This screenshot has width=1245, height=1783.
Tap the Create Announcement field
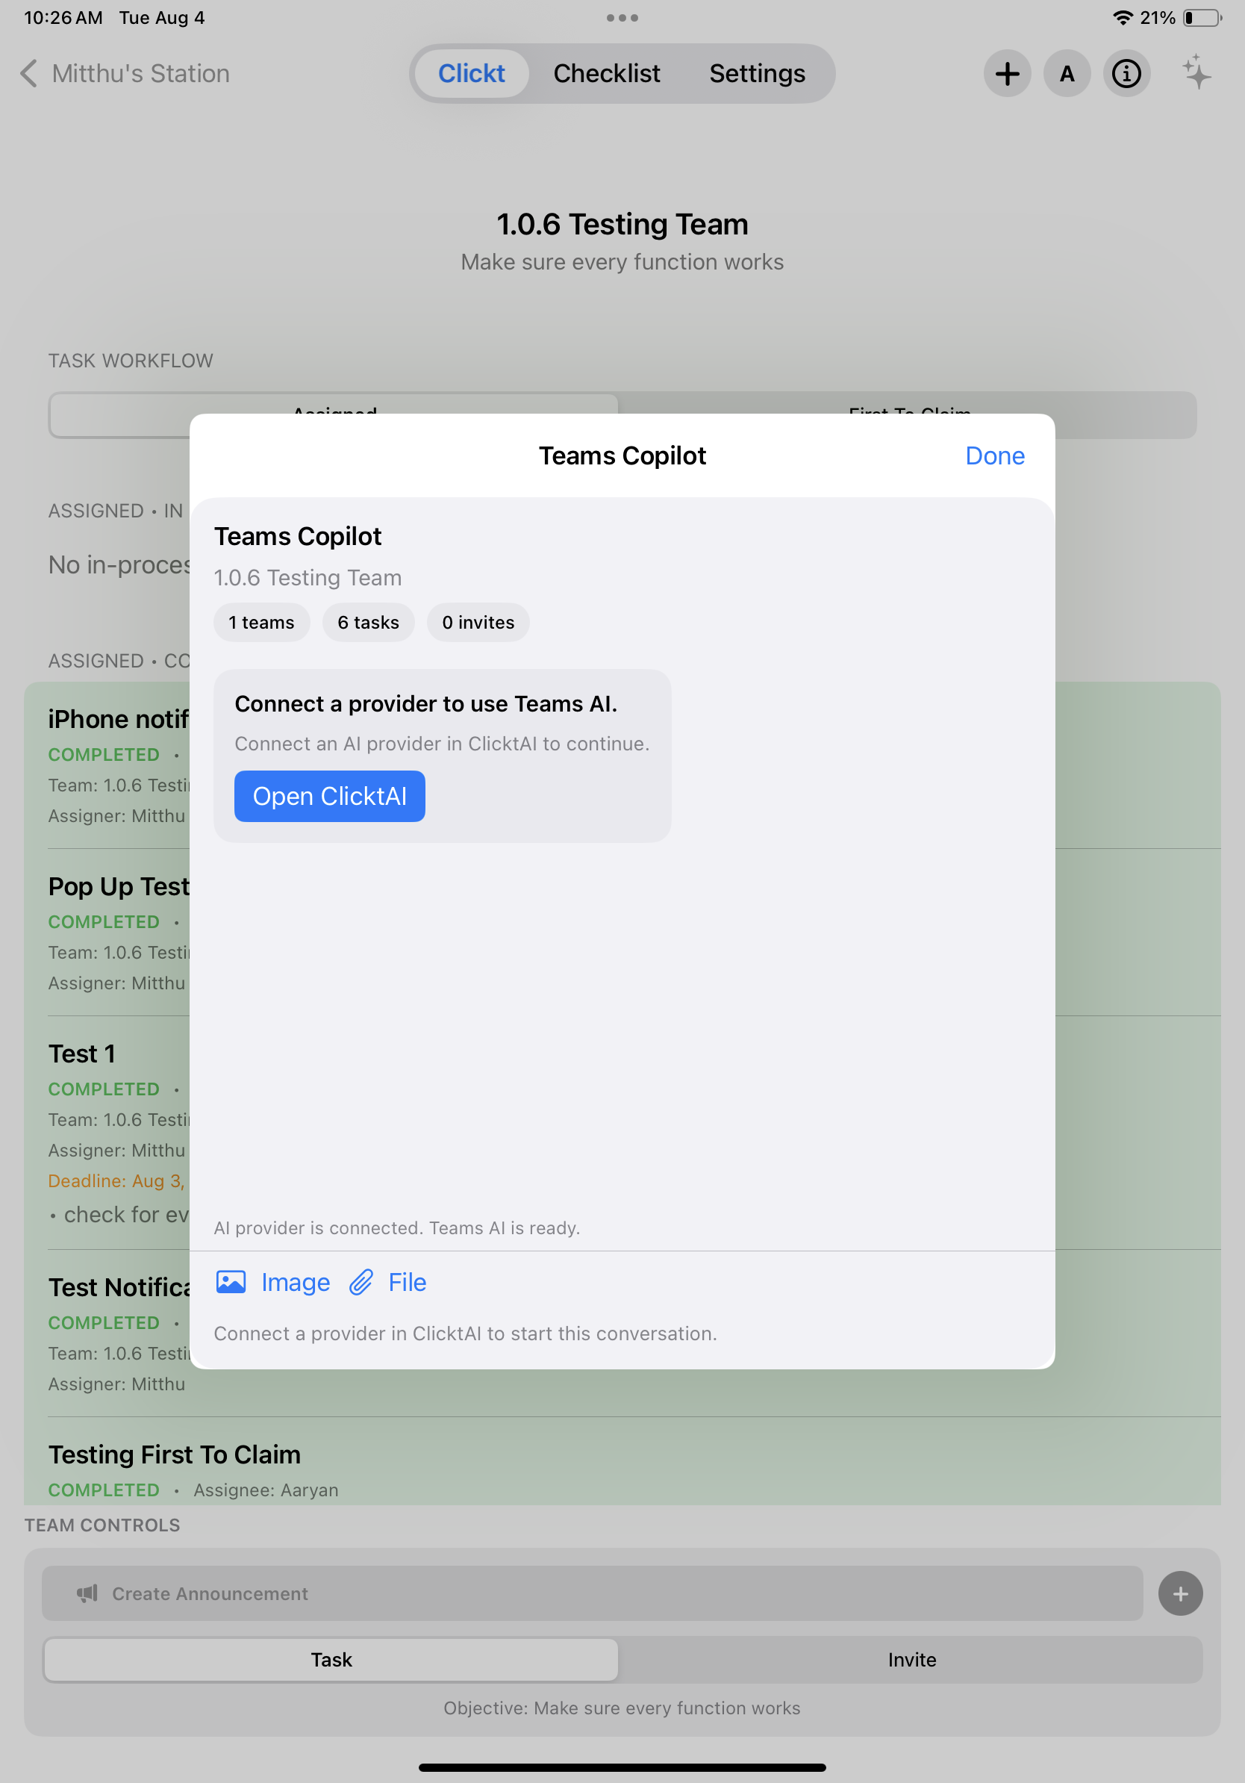point(592,1593)
